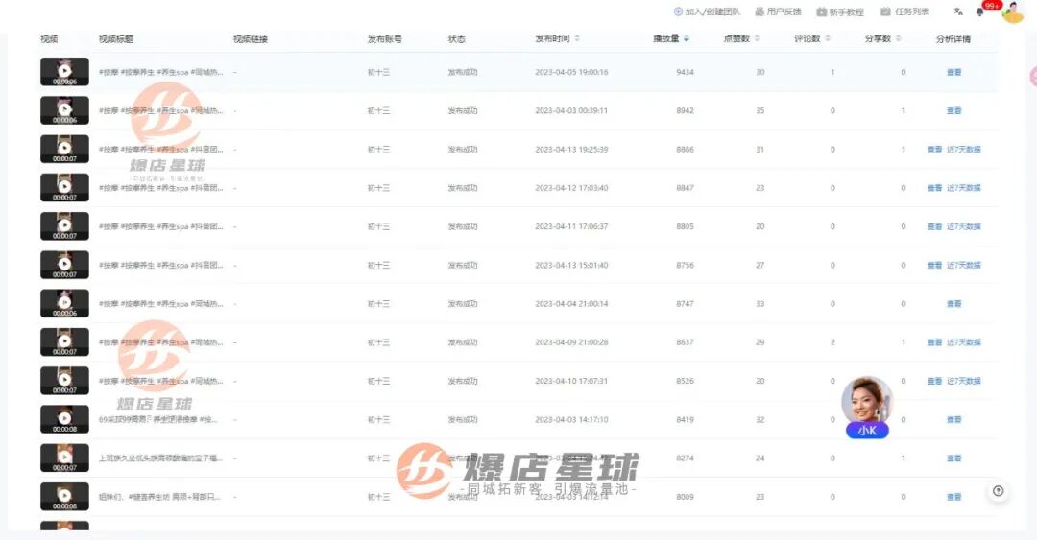This screenshot has width=1037, height=540.
Task: Click 查看 for the 8866-play video
Action: (x=934, y=150)
